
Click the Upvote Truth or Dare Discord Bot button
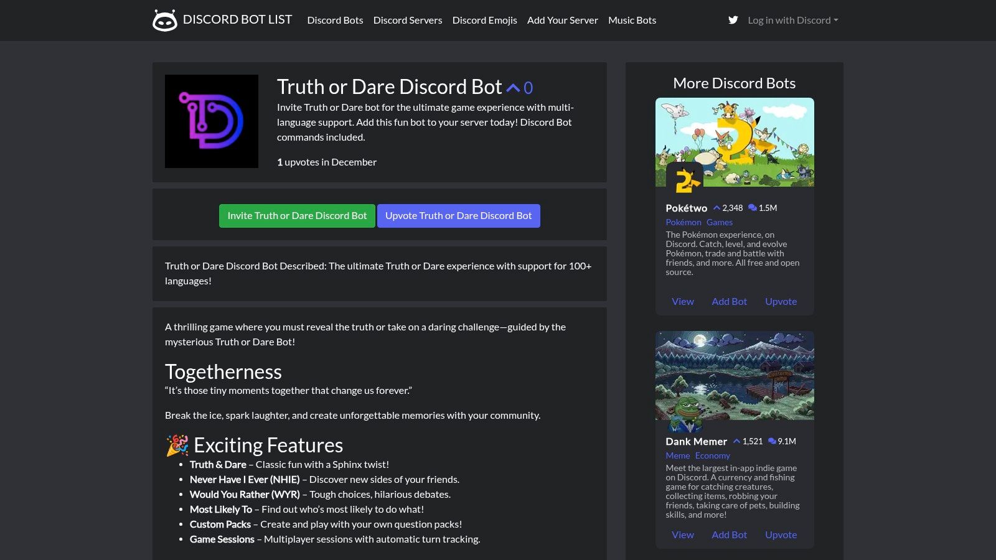coord(459,215)
